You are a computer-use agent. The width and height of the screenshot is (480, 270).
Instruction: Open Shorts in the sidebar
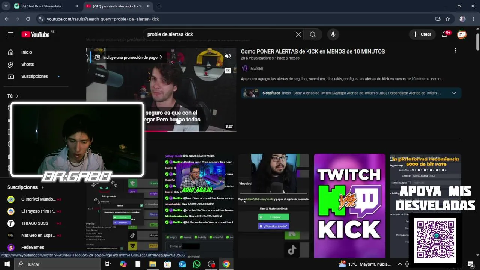click(28, 64)
